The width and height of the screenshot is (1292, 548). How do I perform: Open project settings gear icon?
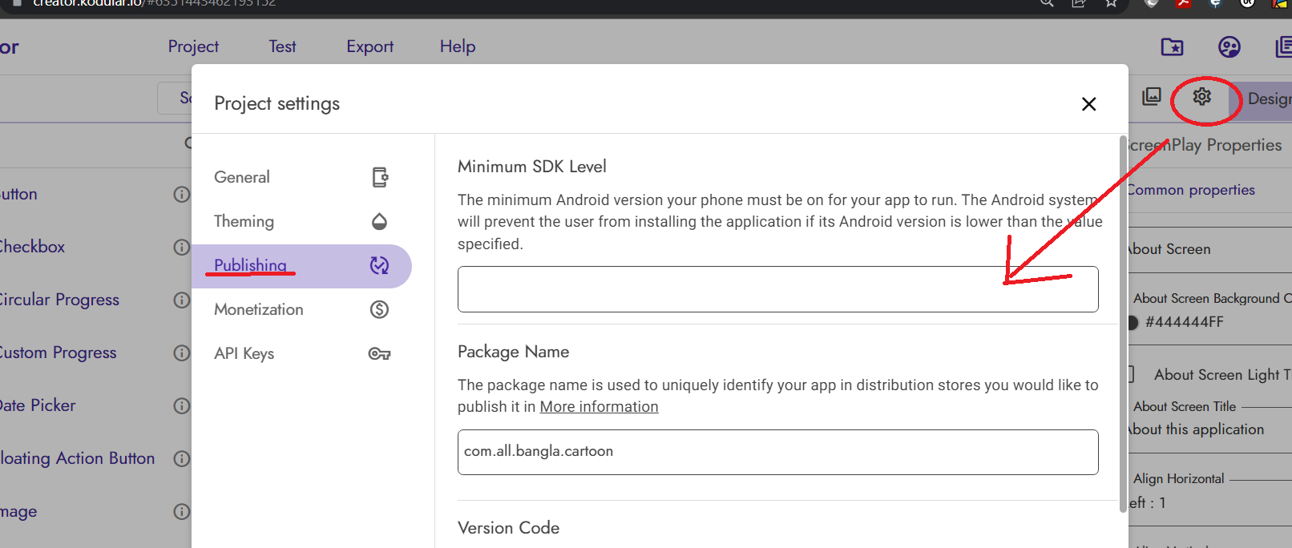pyautogui.click(x=1201, y=97)
